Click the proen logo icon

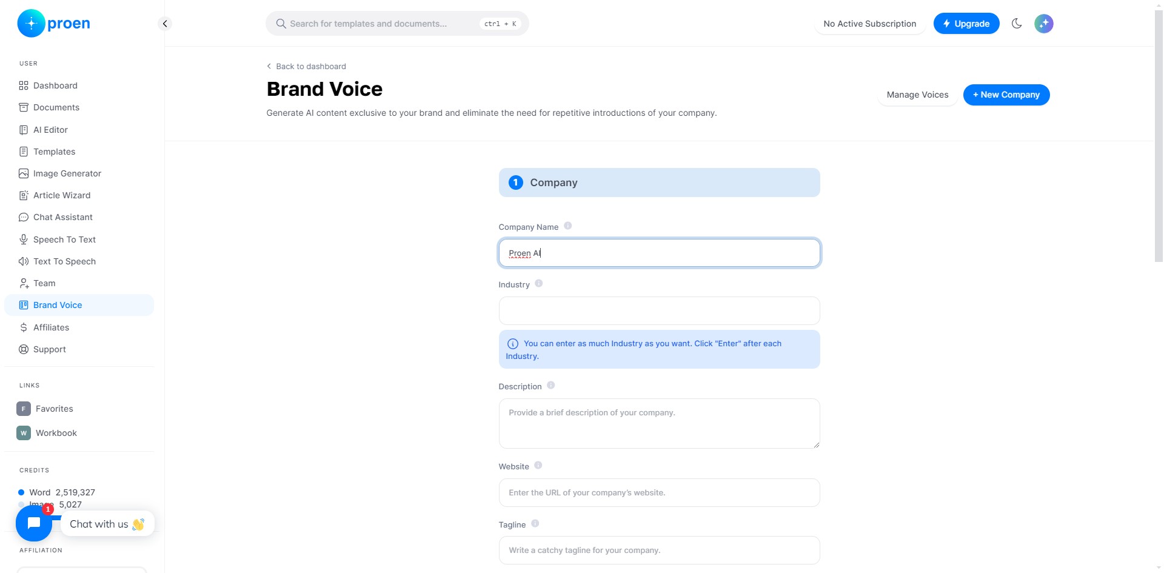click(x=31, y=24)
